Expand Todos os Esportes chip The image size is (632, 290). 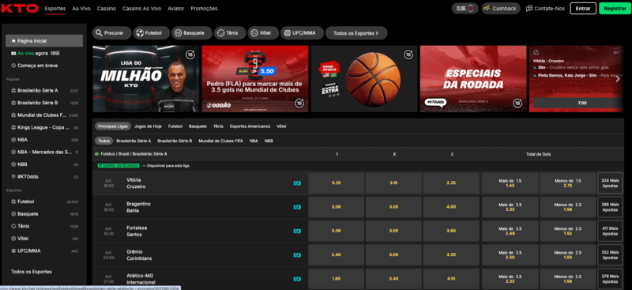coord(356,33)
